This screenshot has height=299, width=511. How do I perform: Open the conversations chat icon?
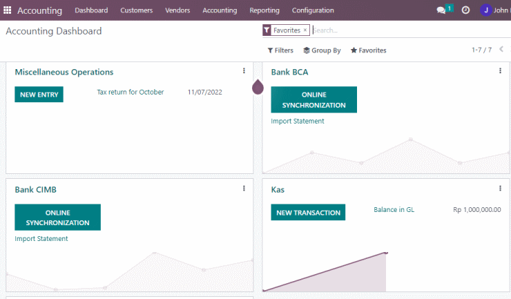tap(441, 10)
